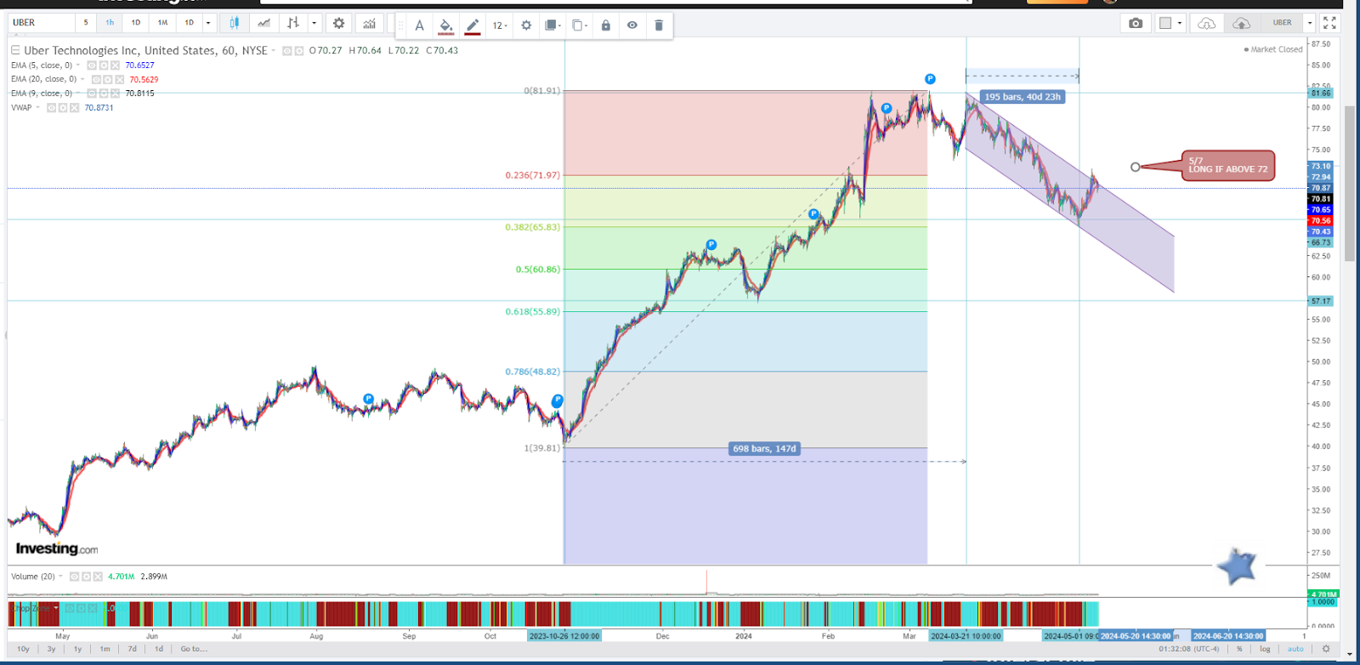1360x665 pixels.
Task: Toggle visibility eye in drawing toolbar
Action: (632, 26)
